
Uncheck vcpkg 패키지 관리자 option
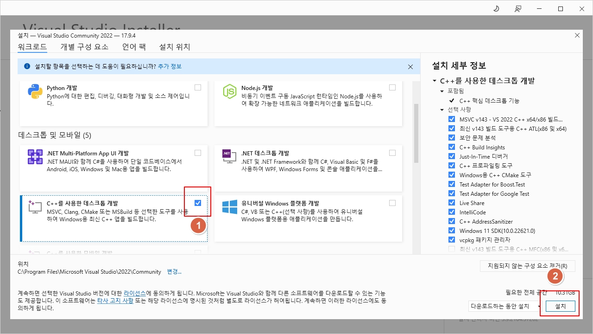click(x=452, y=240)
